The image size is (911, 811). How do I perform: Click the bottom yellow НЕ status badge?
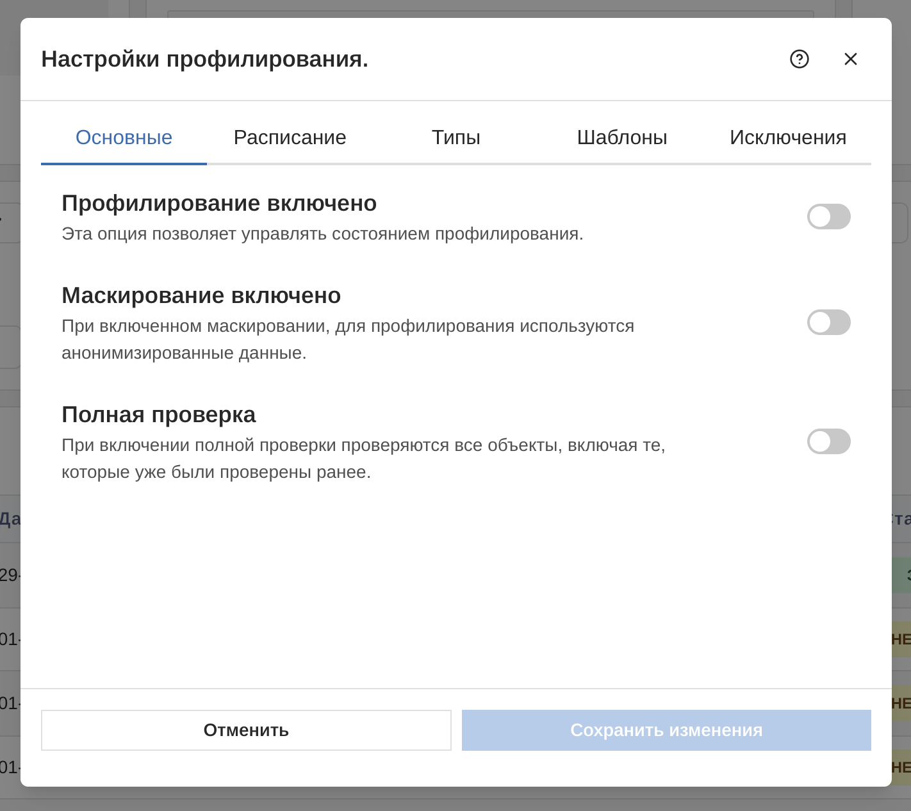click(x=903, y=764)
